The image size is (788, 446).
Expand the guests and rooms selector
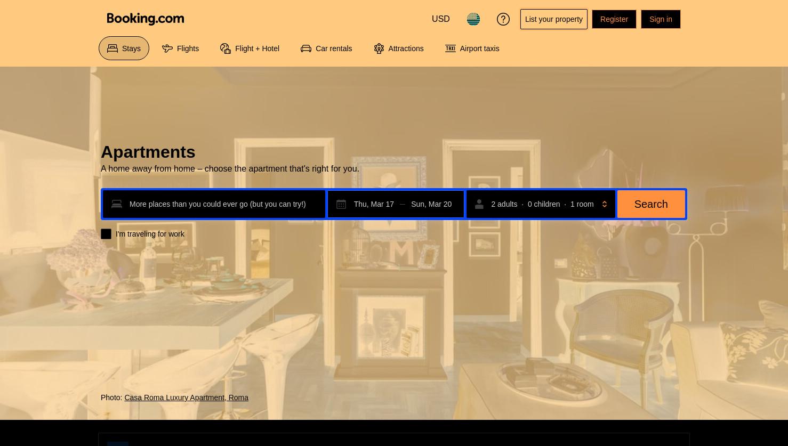(x=541, y=204)
